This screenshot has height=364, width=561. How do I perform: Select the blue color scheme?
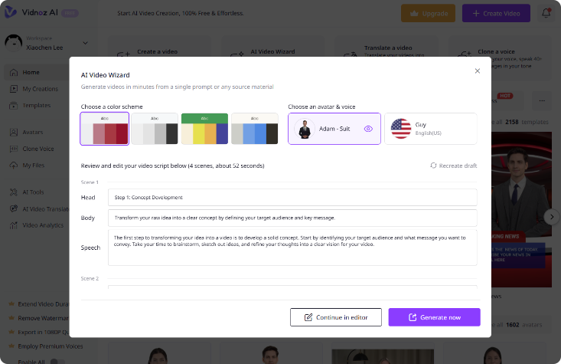tap(255, 129)
